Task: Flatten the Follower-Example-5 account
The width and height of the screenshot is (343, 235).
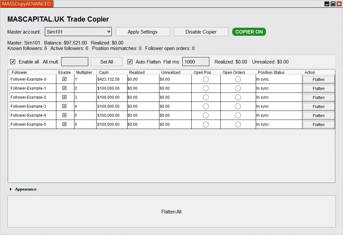Action: [319, 125]
